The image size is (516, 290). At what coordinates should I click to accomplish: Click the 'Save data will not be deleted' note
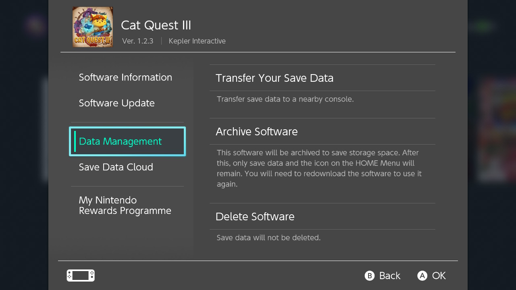coord(269,238)
